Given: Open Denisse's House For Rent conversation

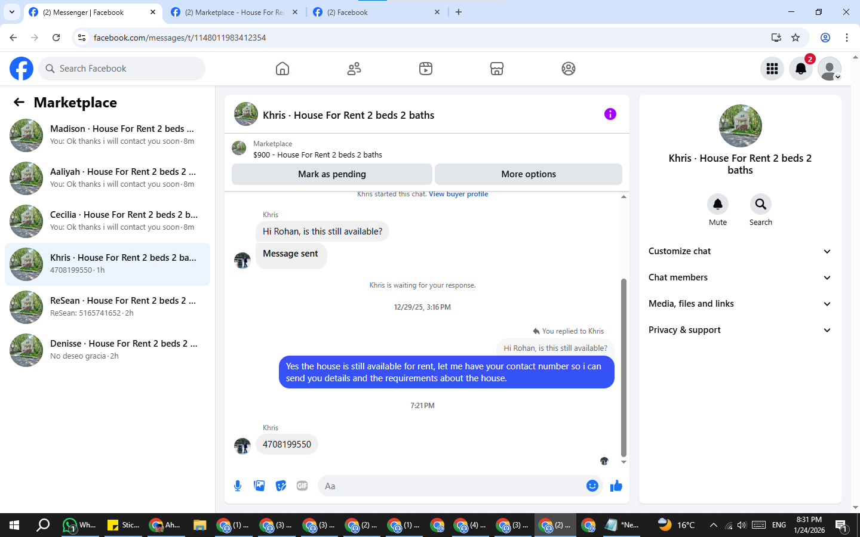Looking at the screenshot, I should click(x=107, y=350).
